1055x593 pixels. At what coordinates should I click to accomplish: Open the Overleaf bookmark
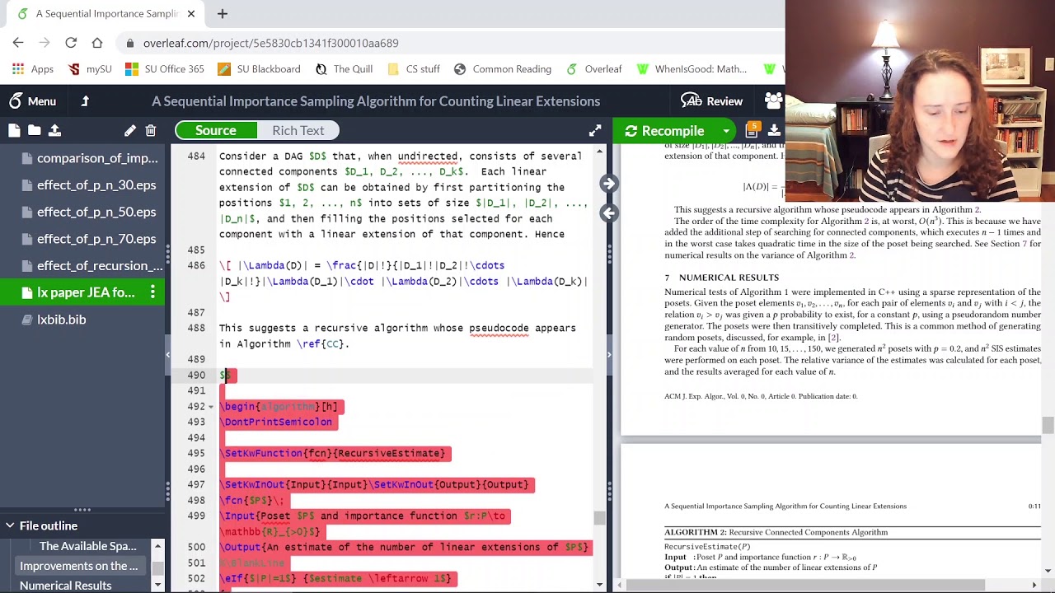coord(593,69)
